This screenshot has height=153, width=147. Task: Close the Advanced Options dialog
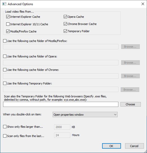click(143, 4)
